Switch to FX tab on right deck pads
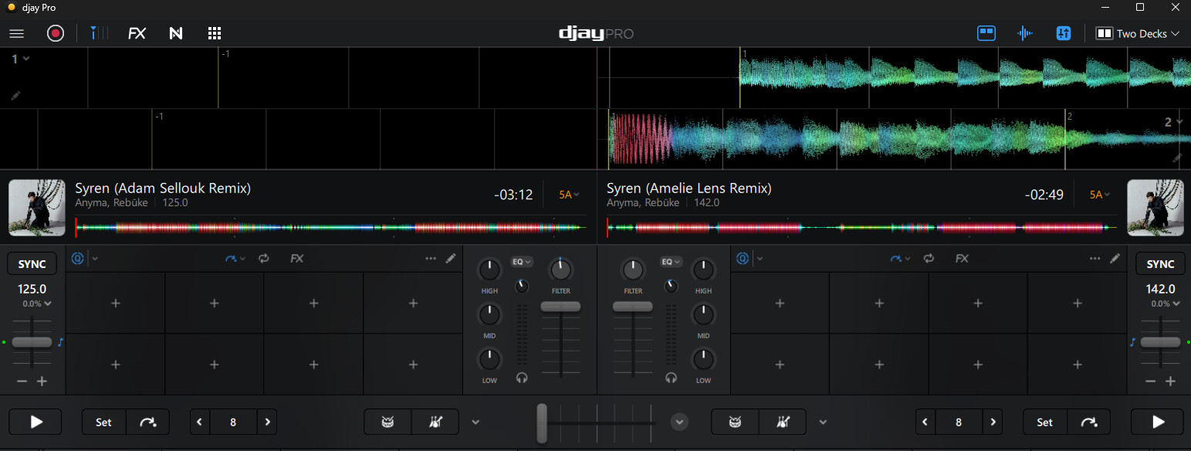The image size is (1191, 451). point(962,259)
